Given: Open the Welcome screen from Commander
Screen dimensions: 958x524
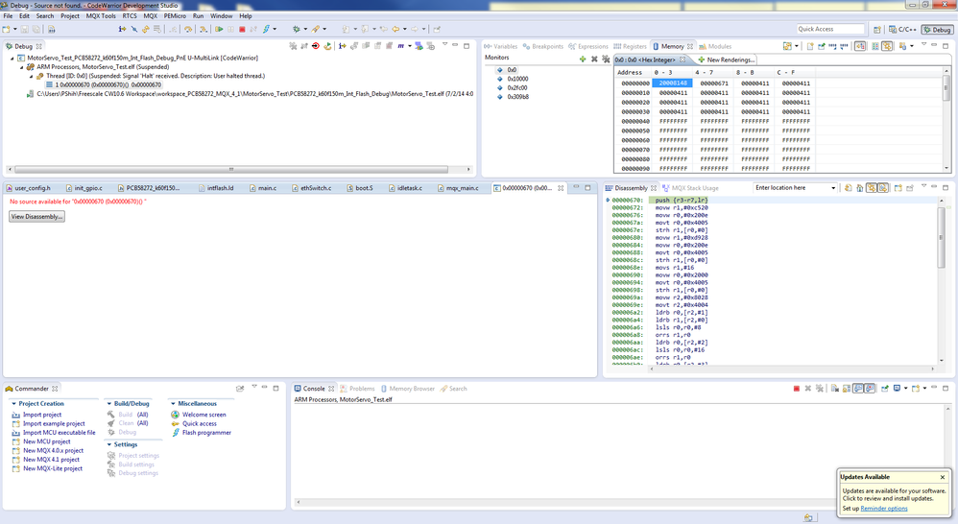Looking at the screenshot, I should pyautogui.click(x=204, y=415).
